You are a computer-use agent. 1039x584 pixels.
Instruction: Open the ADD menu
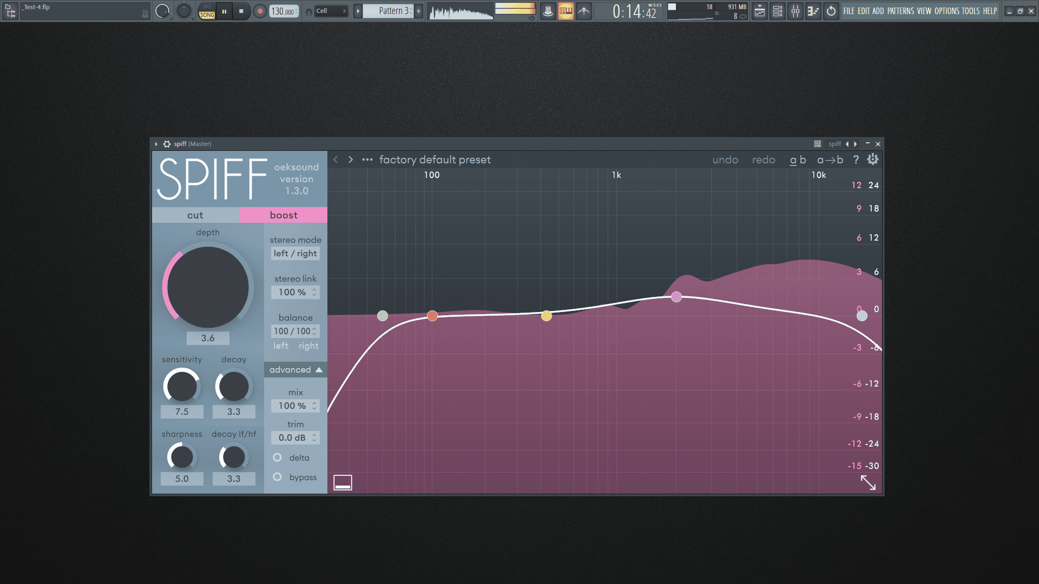tap(878, 11)
